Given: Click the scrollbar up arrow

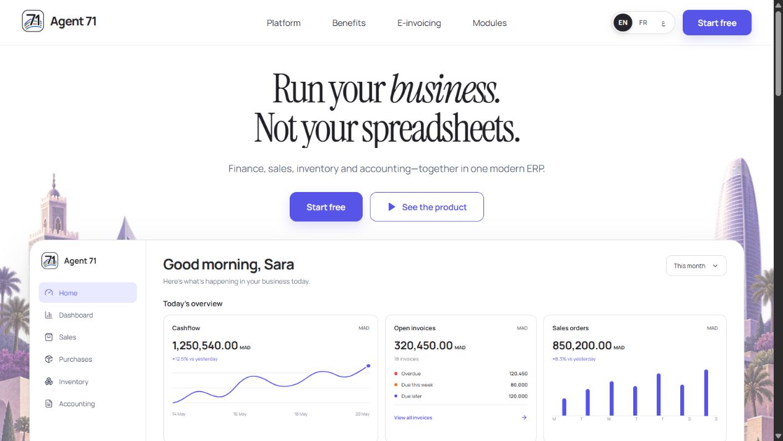Looking at the screenshot, I should point(778,5).
